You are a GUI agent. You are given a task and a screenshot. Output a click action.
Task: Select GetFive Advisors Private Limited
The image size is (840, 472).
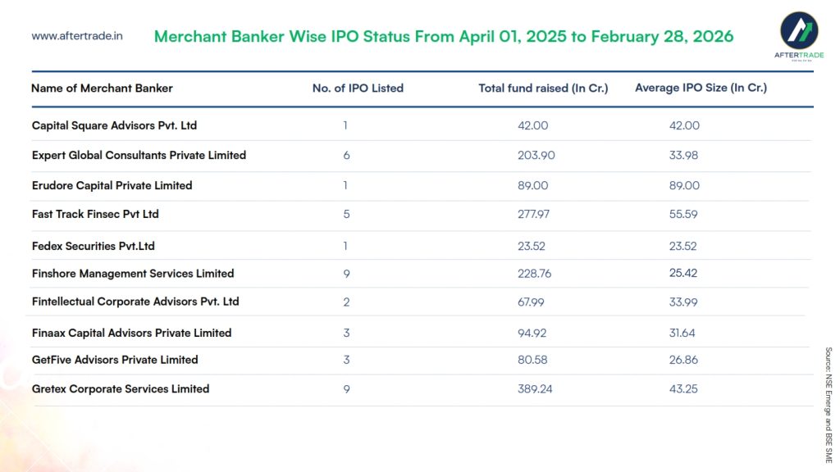coord(115,360)
